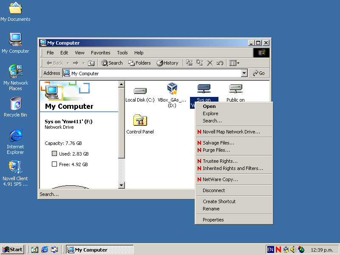
Task: Click the My Computer taskbar button
Action: (100, 250)
